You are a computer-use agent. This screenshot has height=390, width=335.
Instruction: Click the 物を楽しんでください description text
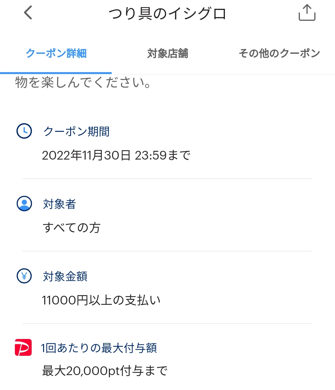[83, 83]
